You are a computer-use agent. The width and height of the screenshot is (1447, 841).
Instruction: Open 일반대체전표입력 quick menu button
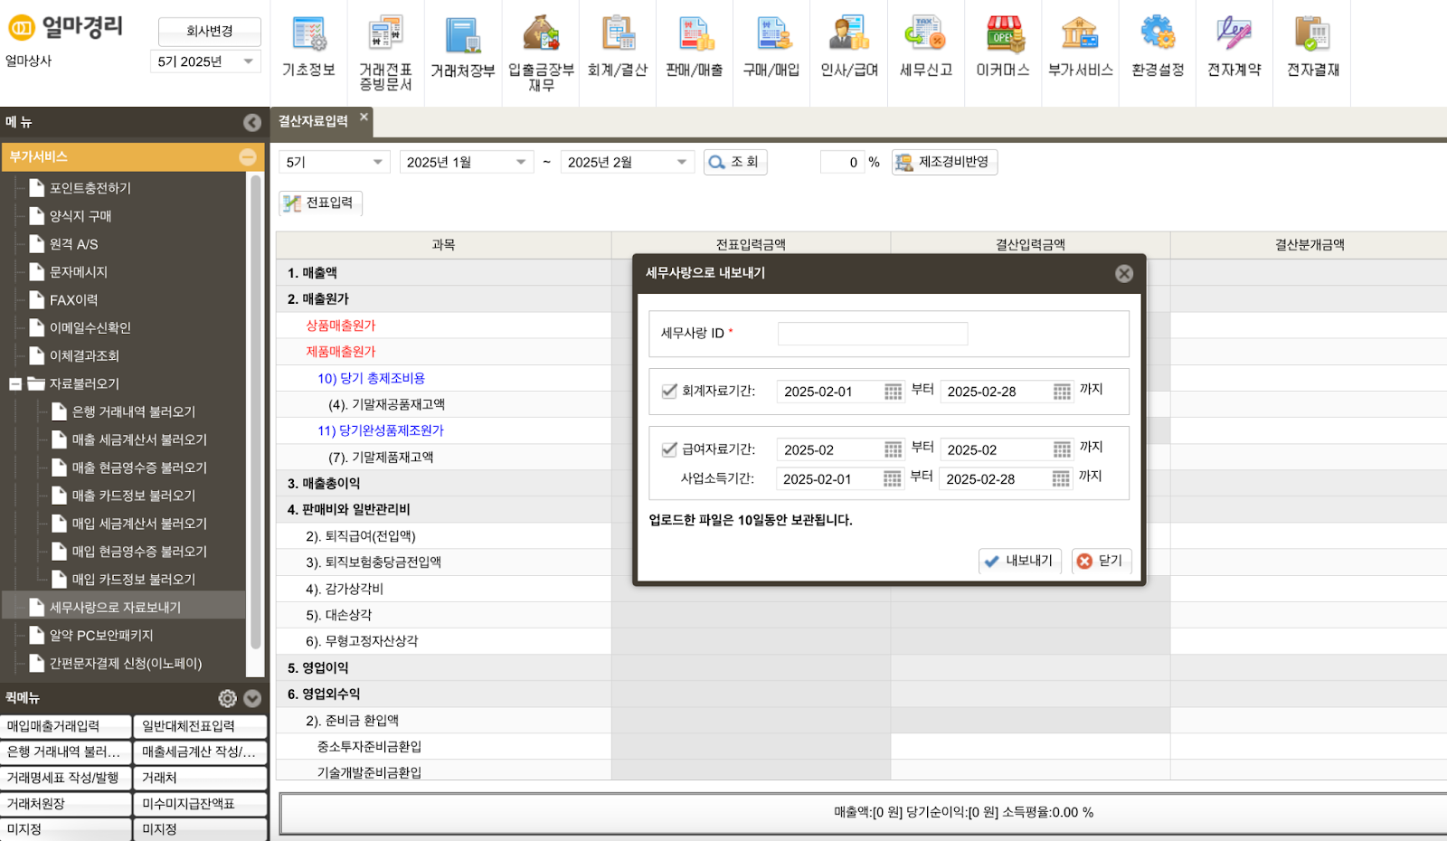(201, 726)
